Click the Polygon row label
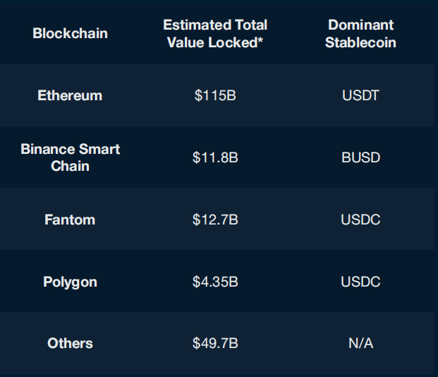This screenshot has width=438, height=377. coord(70,282)
